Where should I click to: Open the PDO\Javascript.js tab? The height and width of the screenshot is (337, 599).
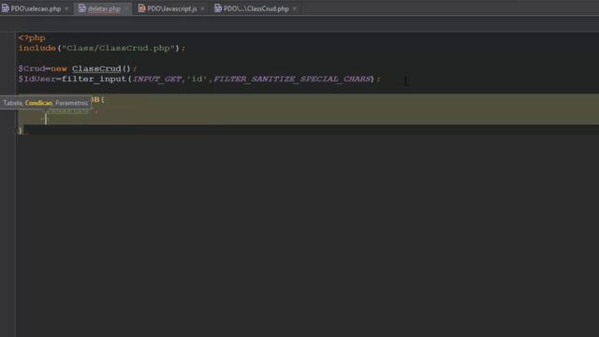point(171,8)
